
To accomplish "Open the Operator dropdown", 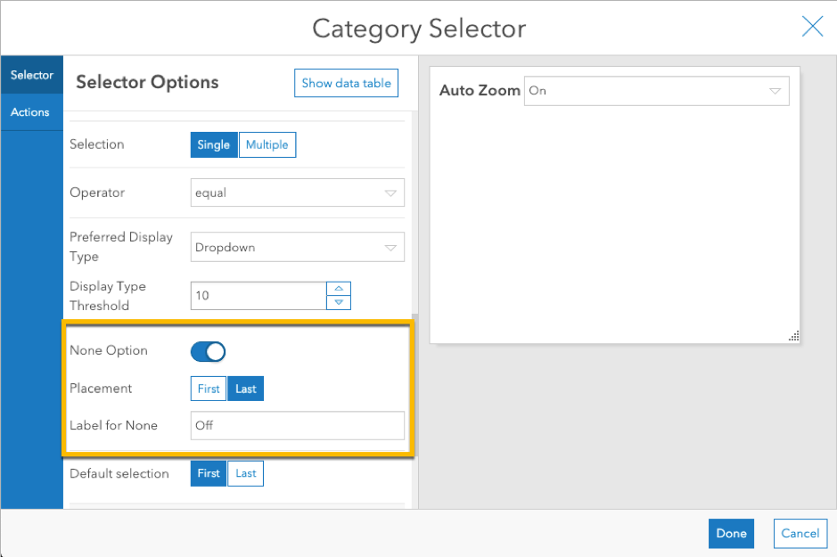I will tap(298, 192).
